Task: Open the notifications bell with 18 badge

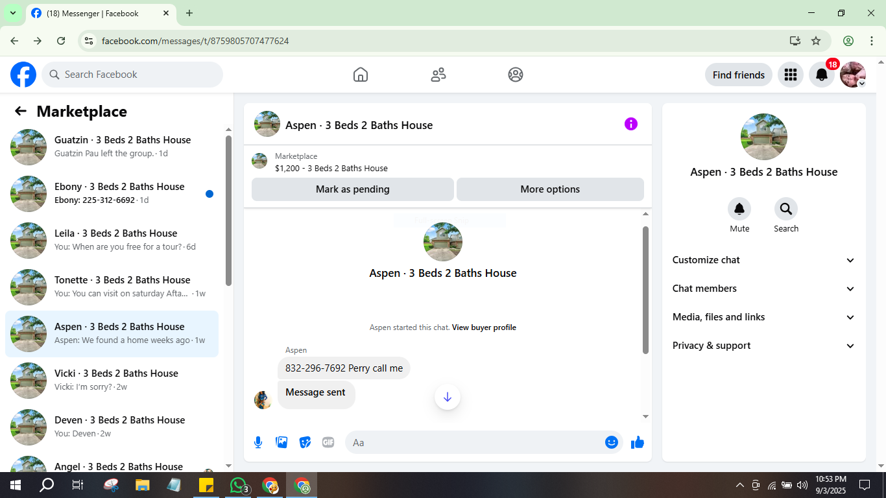Action: 822,75
